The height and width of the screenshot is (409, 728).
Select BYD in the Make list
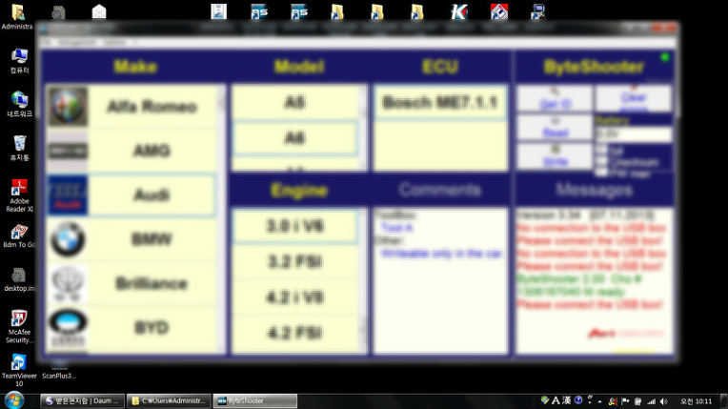[131, 328]
